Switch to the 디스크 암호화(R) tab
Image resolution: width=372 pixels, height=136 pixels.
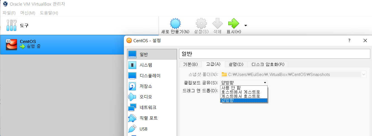pos(268,64)
